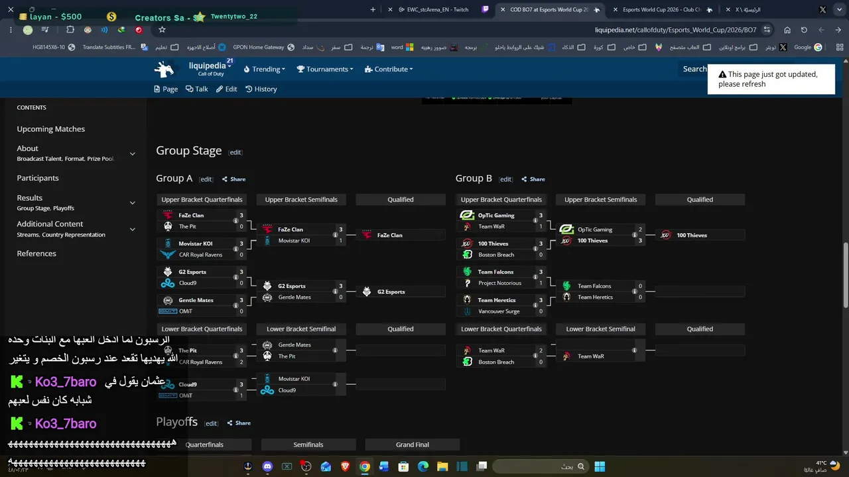Open the Trending dropdown menu

(264, 69)
